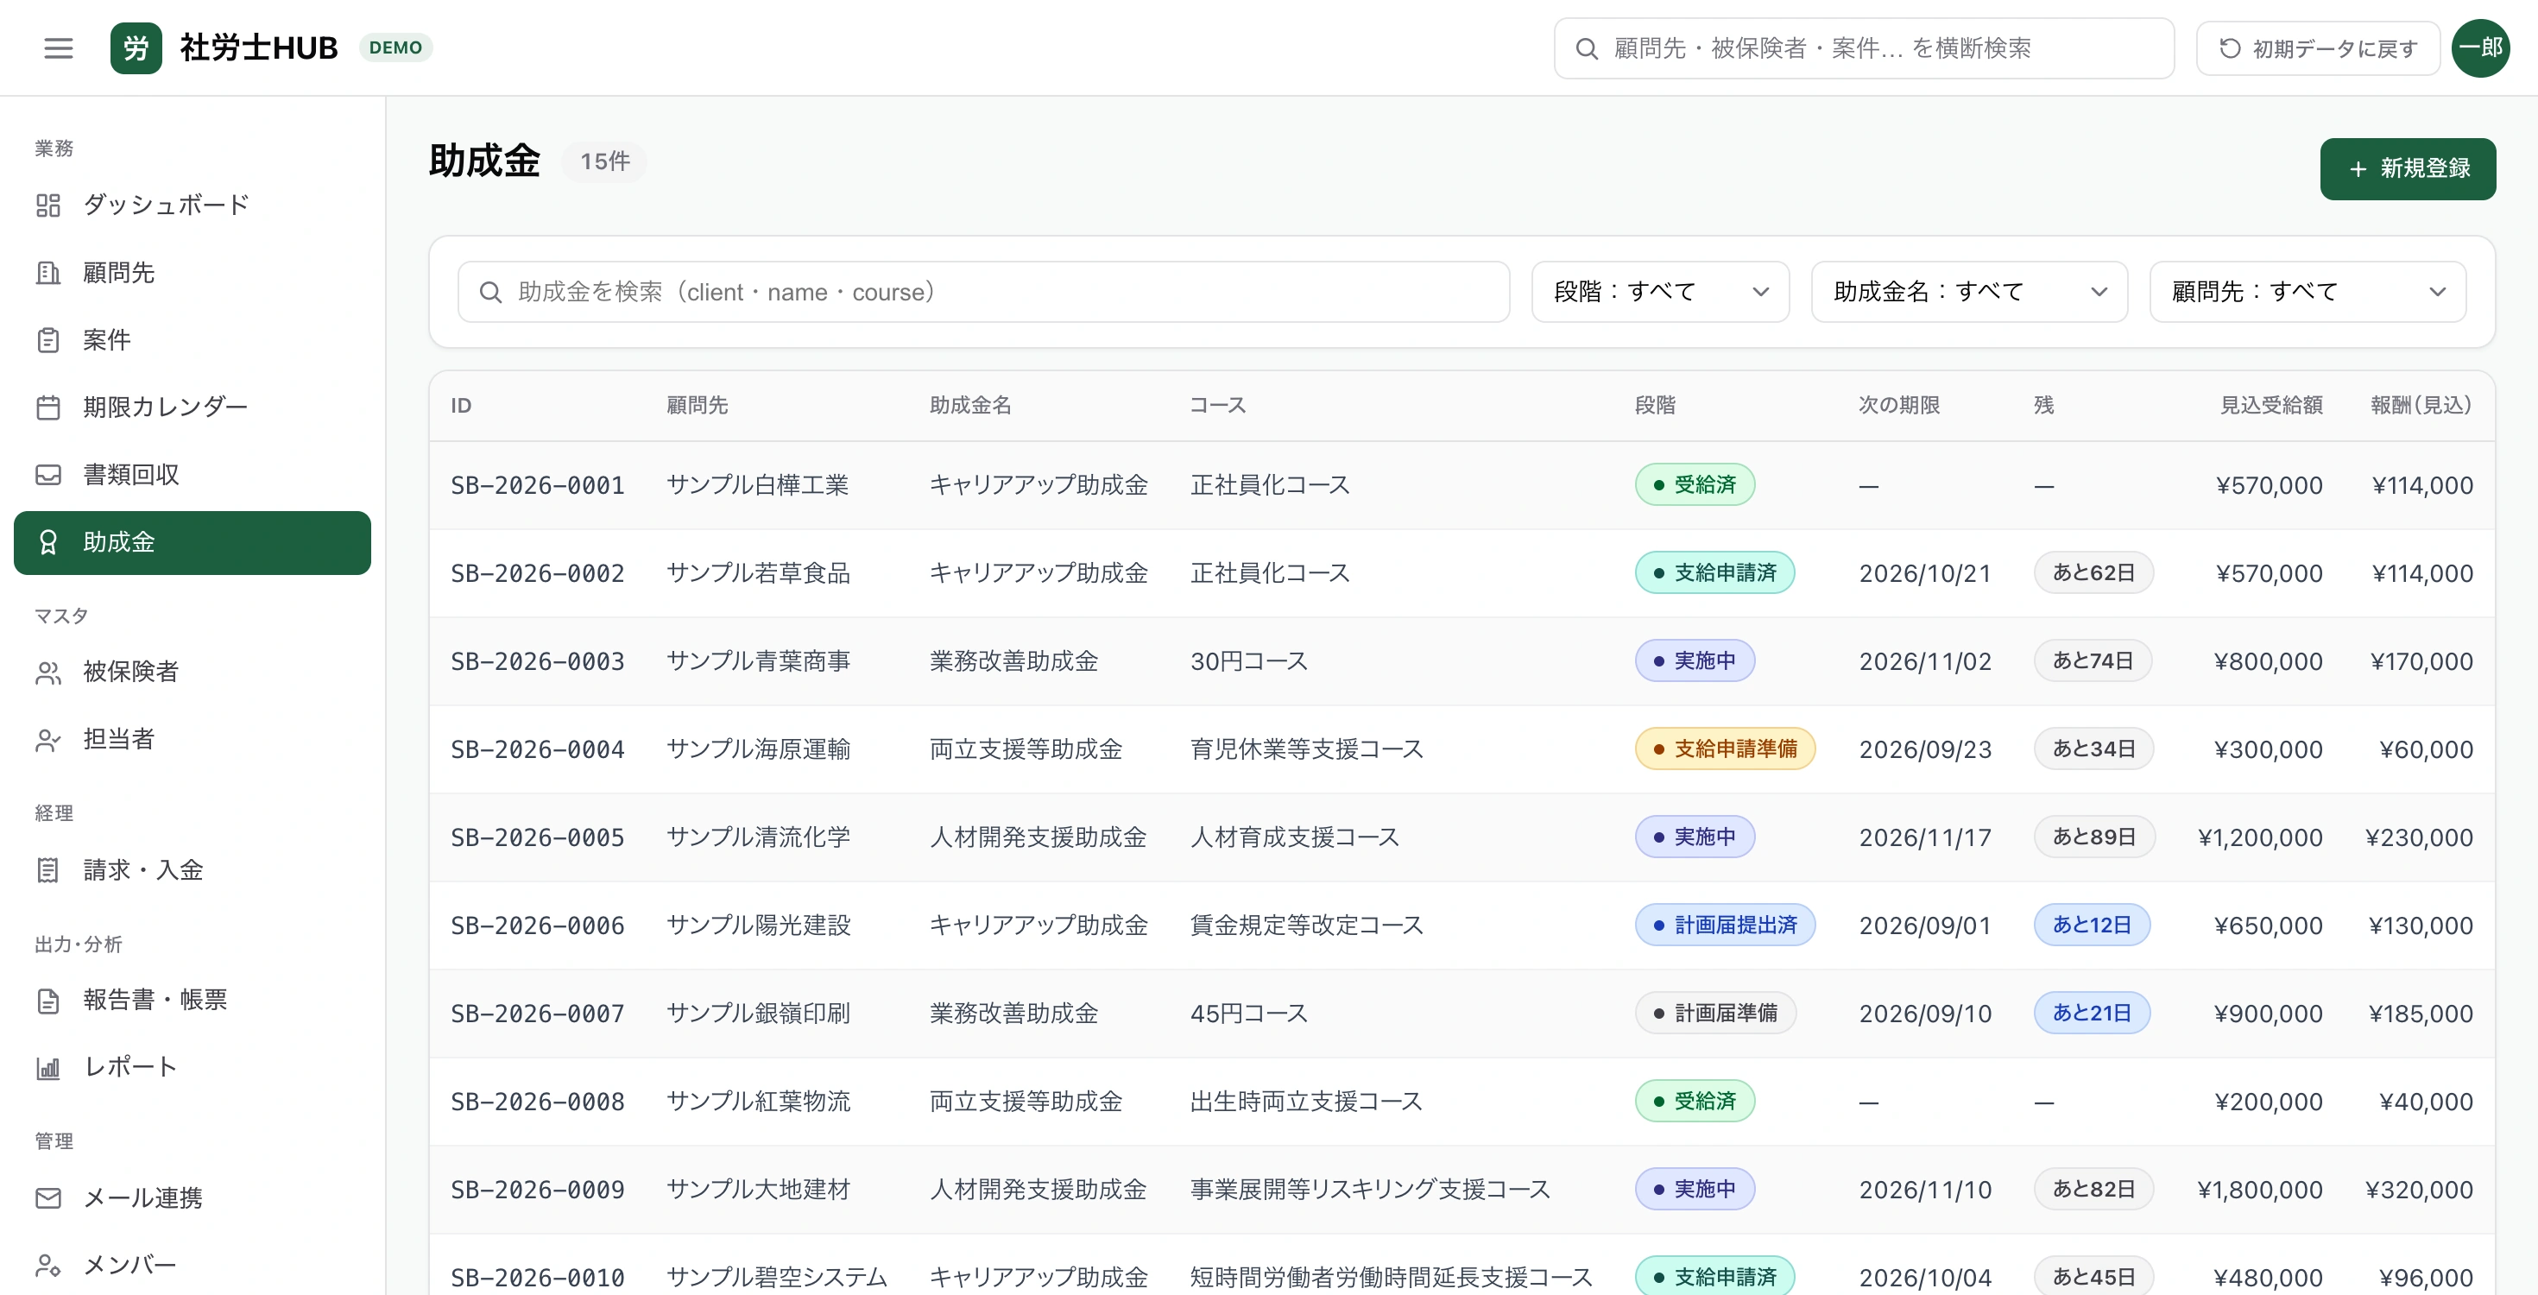
Task: Click the DEMO badge
Action: coord(396,47)
